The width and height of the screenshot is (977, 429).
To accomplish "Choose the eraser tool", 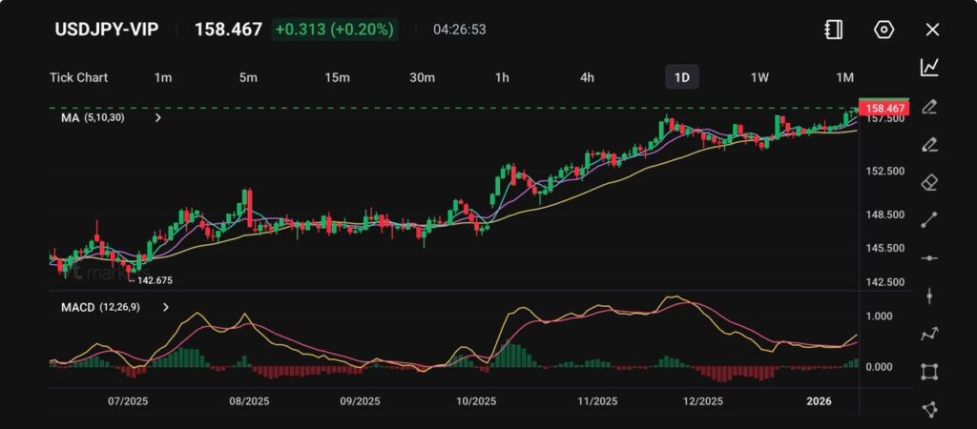I will pyautogui.click(x=929, y=182).
